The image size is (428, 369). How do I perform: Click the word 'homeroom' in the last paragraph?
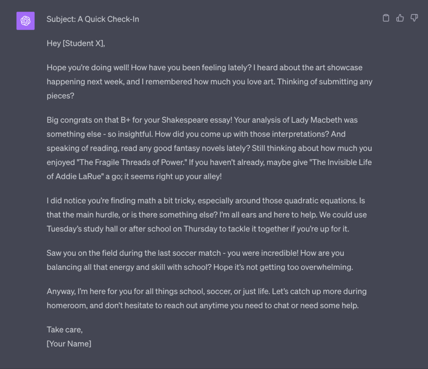[66, 305]
